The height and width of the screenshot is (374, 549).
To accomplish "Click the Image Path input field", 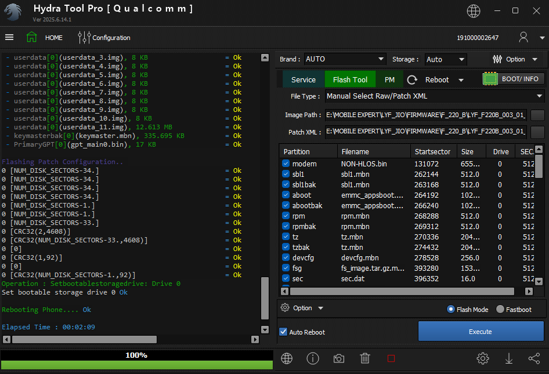I will 425,115.
